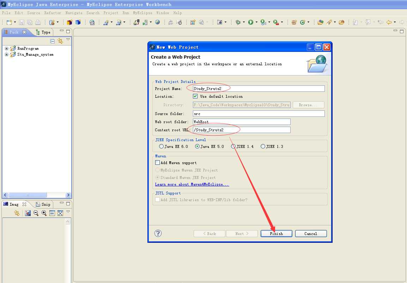Open the New wizard dropdown arrow
The height and width of the screenshot is (283, 407).
(x=14, y=22)
